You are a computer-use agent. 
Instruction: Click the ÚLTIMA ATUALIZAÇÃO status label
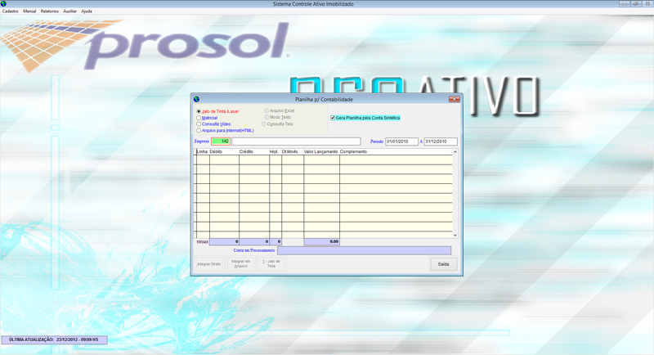click(x=54, y=340)
